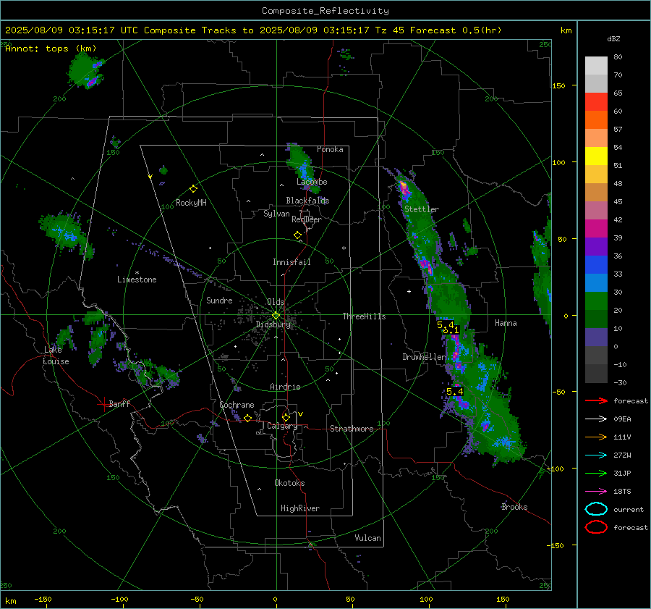Click the Ponoka city label
The height and width of the screenshot is (609, 651).
pos(330,149)
